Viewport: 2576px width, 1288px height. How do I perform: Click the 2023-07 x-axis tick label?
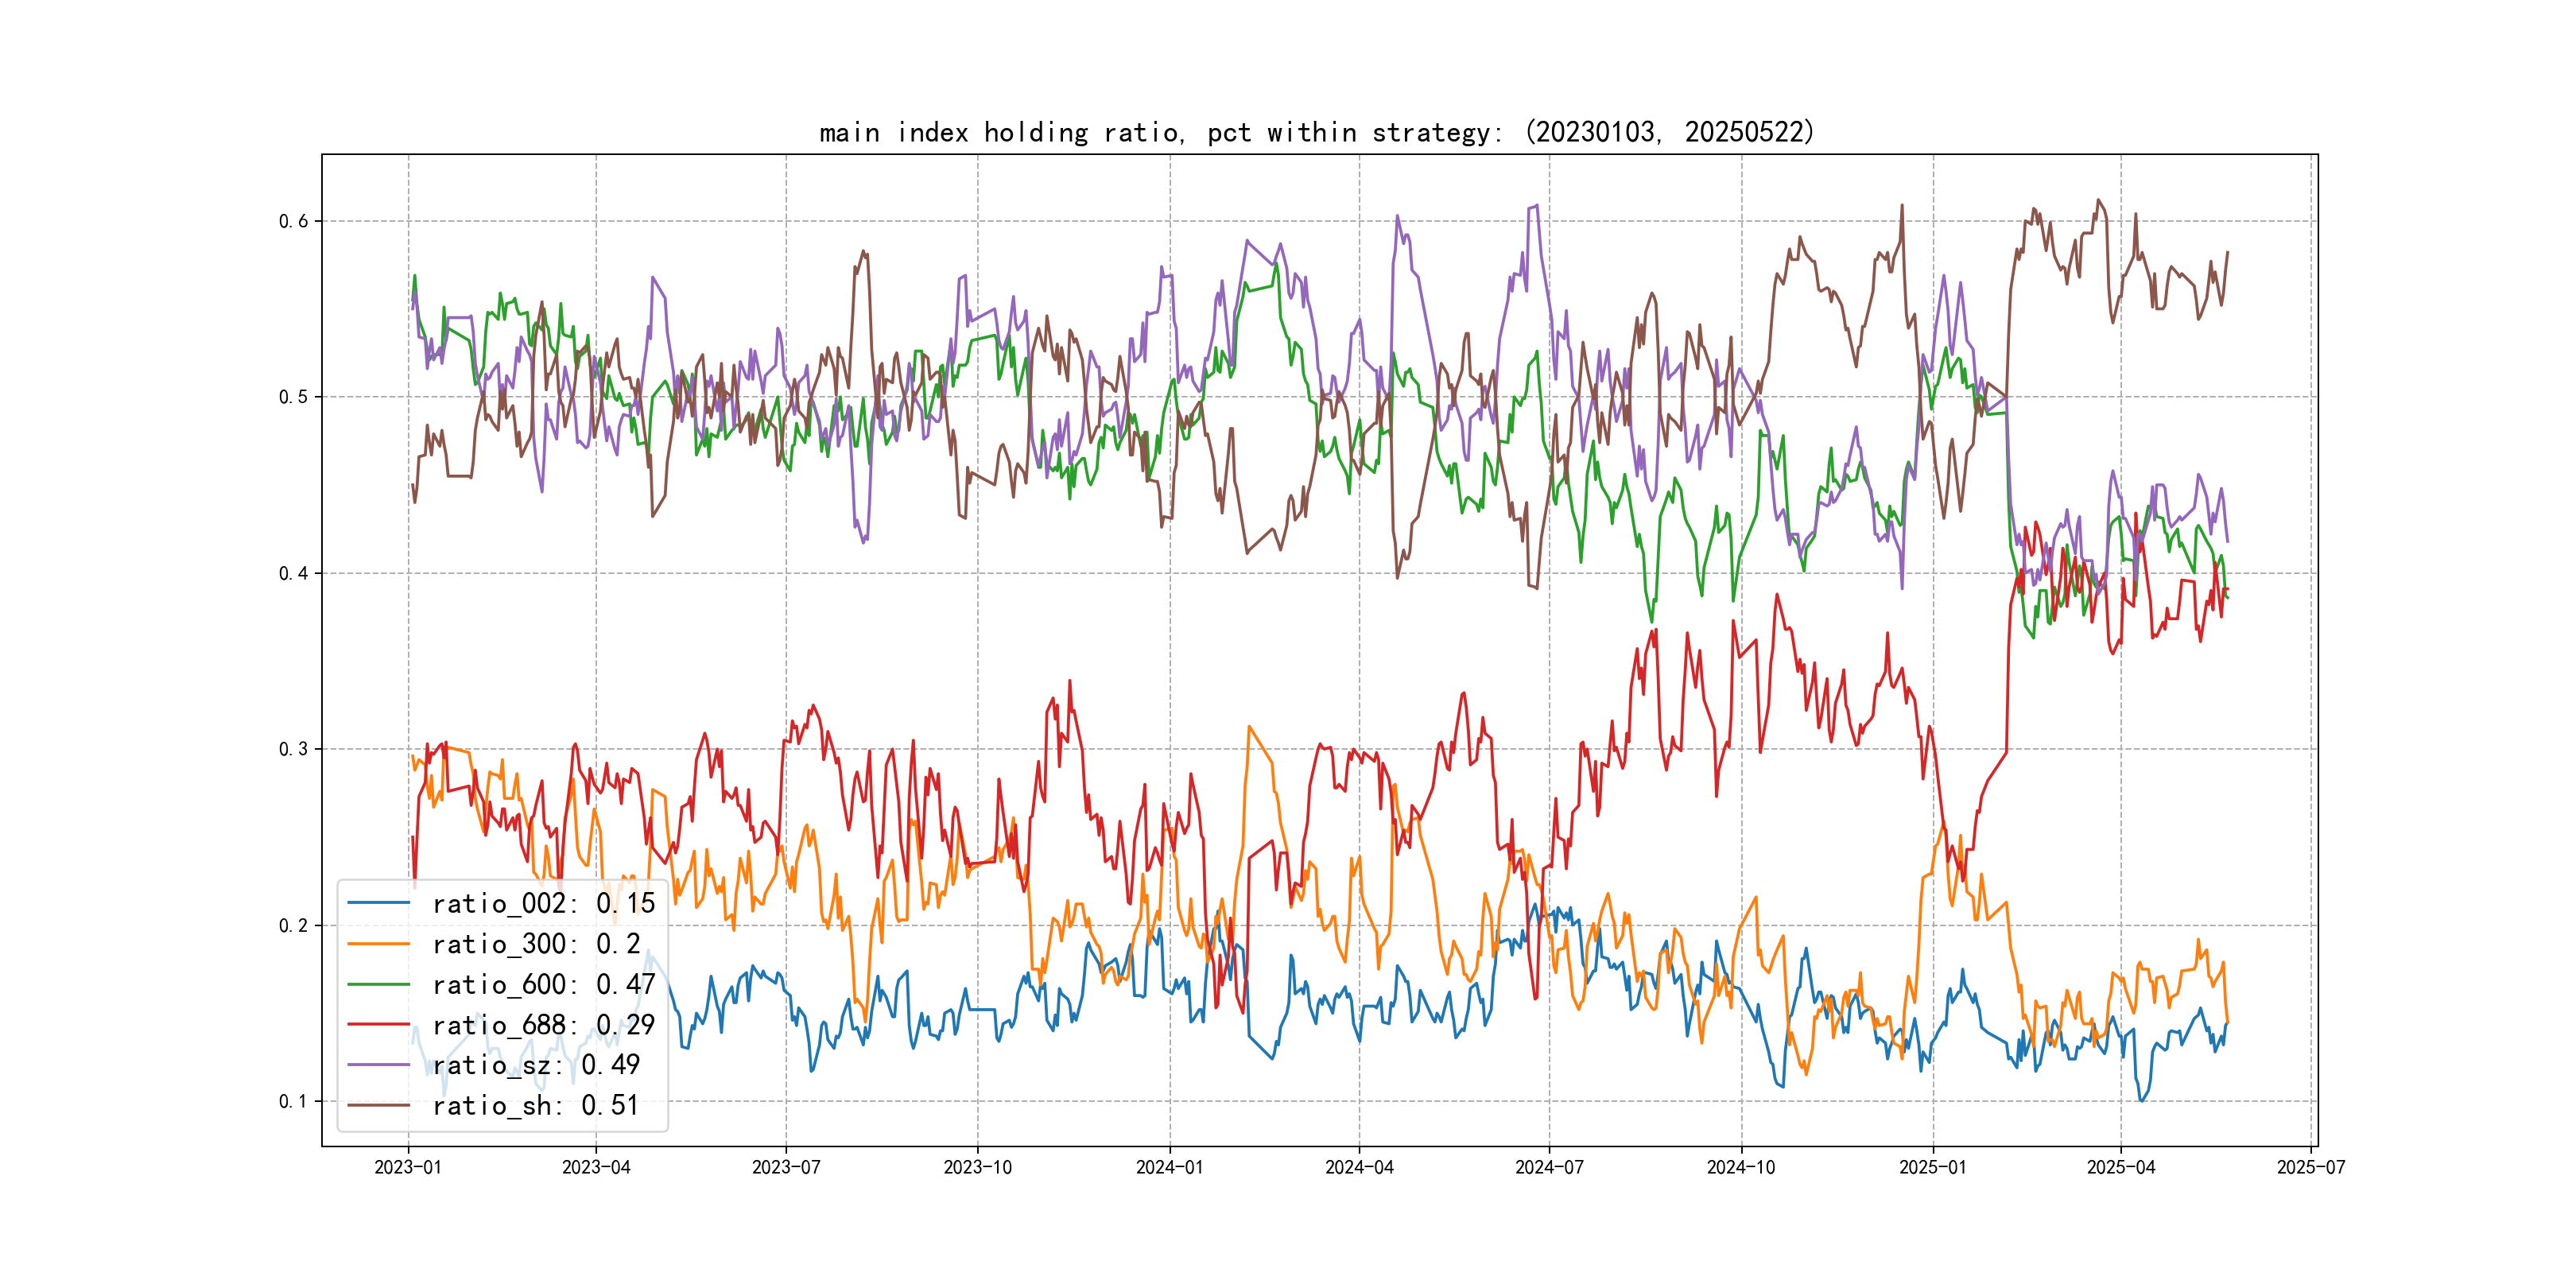click(786, 1167)
